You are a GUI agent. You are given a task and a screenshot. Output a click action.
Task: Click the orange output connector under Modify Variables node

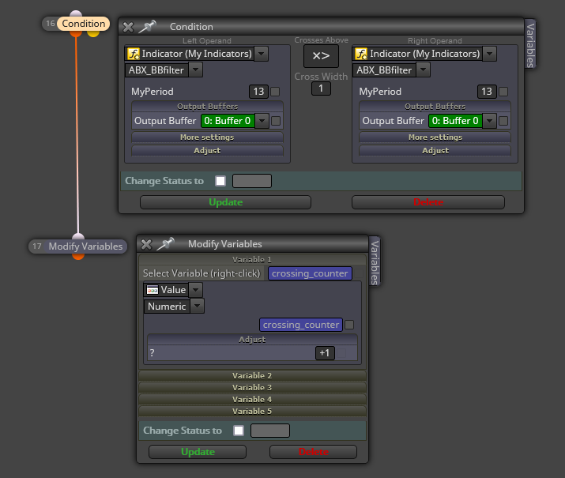(78, 256)
